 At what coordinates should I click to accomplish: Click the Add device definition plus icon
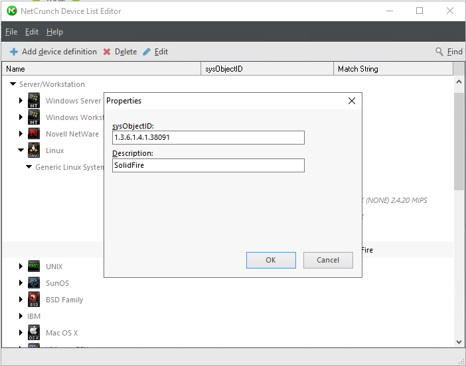pos(14,52)
